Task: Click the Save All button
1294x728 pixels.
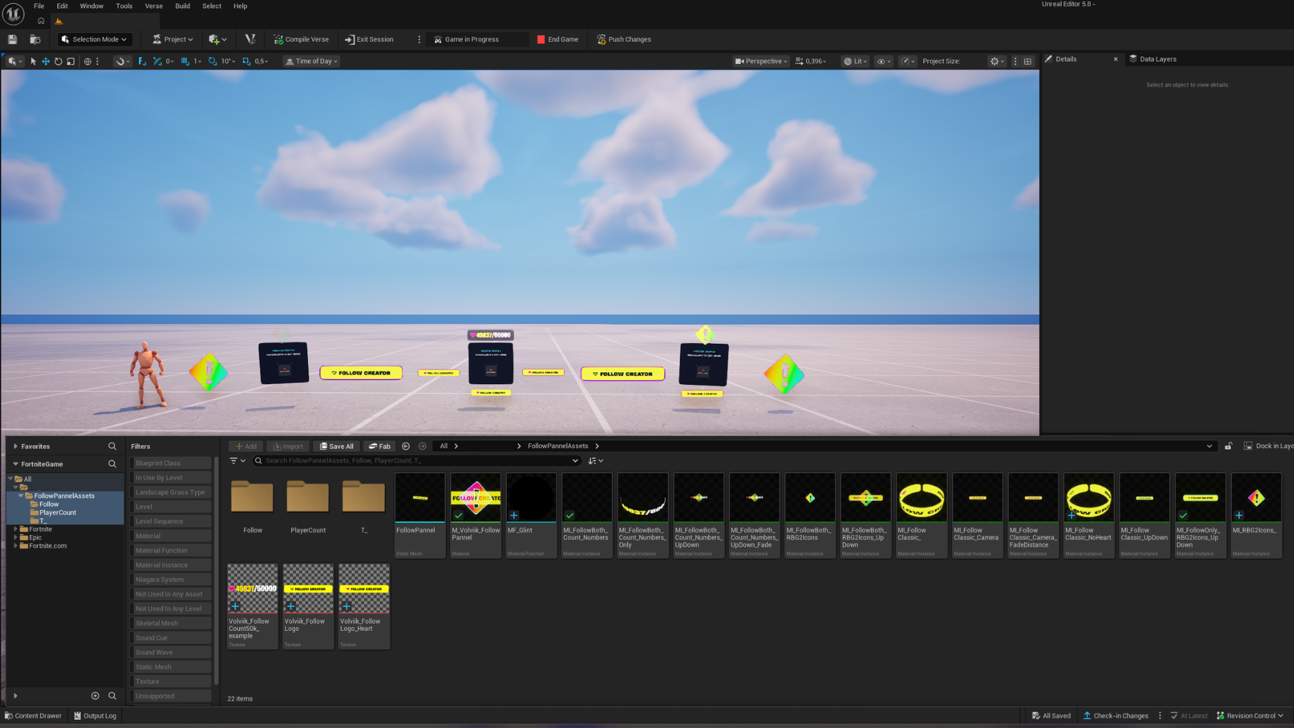Action: tap(336, 446)
